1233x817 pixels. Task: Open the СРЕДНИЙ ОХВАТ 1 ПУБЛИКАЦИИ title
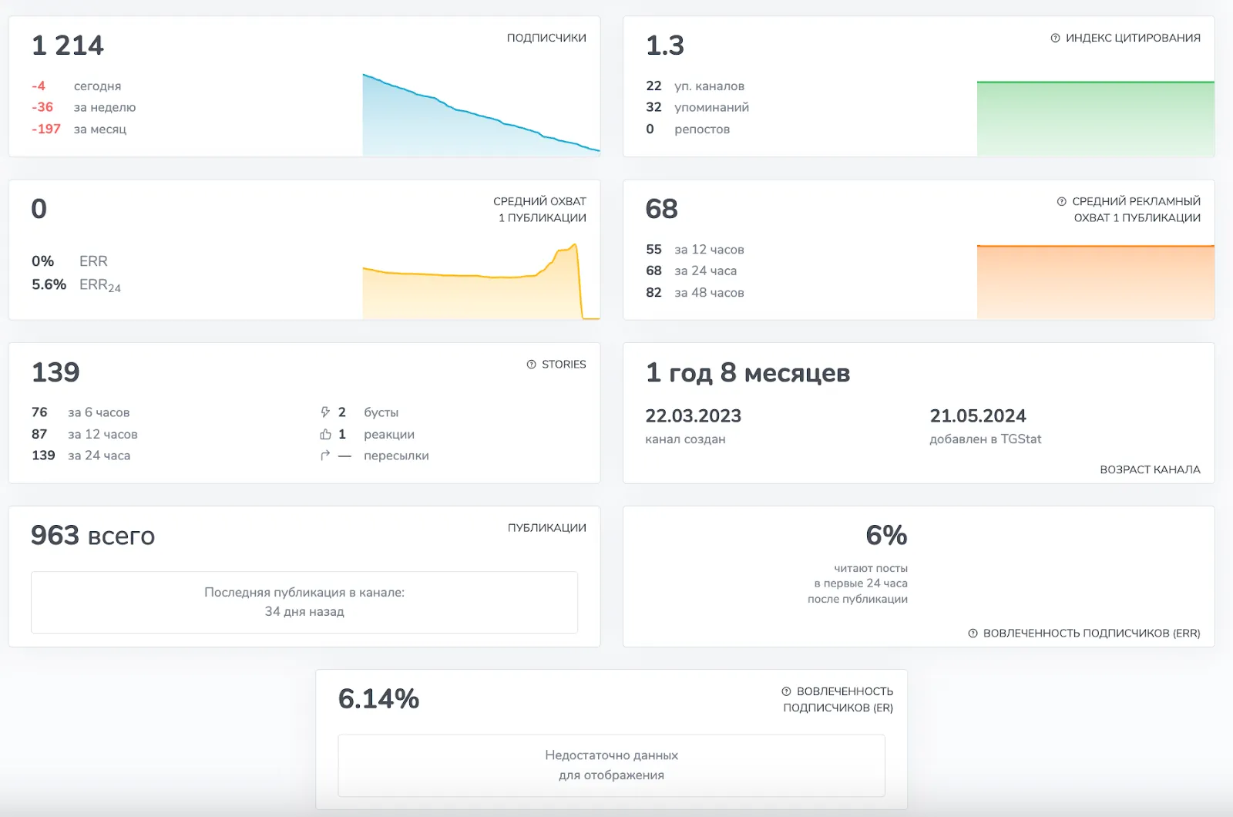(x=540, y=210)
